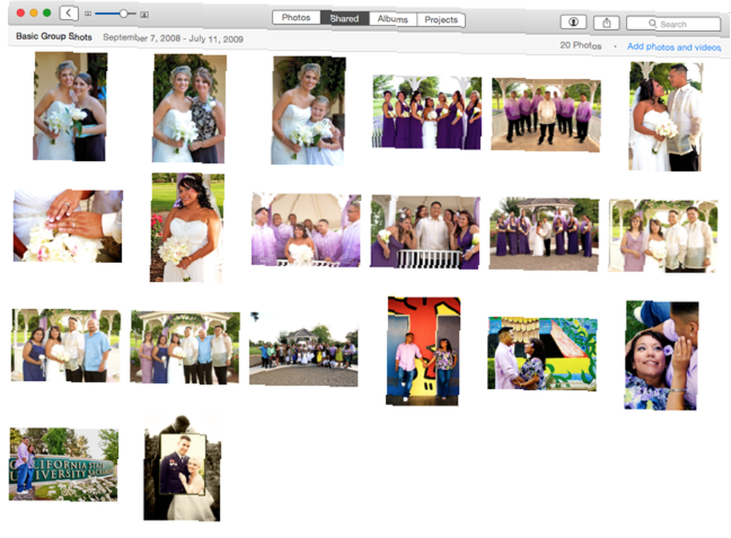Select distant wedding party photo in front of gazebo
731x538 pixels.
pyautogui.click(x=544, y=234)
